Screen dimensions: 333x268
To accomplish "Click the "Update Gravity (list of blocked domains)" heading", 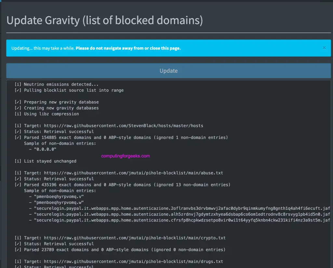I will 105,20.
